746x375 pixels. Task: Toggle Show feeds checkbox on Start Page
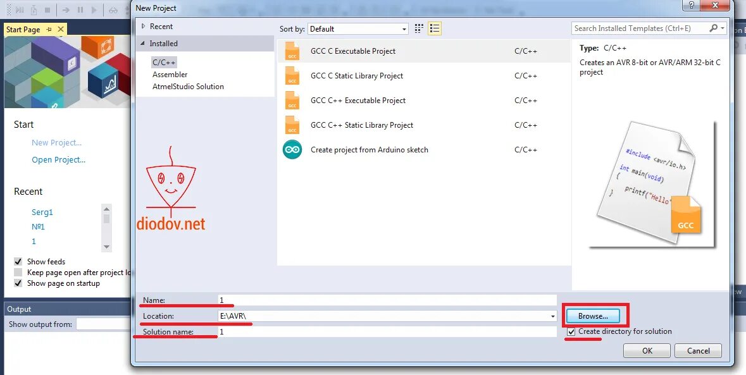coord(18,261)
